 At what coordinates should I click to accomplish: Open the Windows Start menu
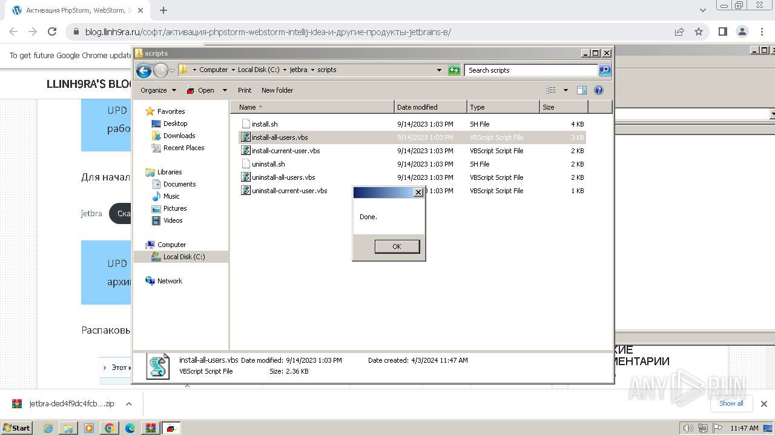click(x=17, y=428)
